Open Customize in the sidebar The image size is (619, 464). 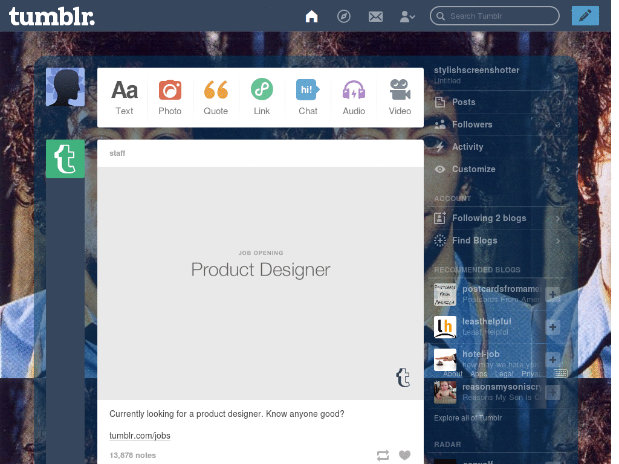[x=497, y=169]
